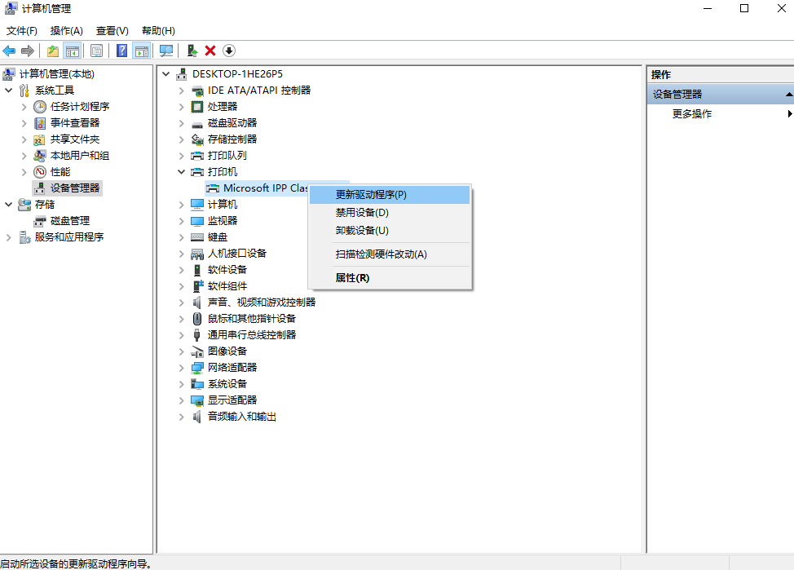Screen dimensions: 794x570
Task: Click the scan hardware monitor toolbar icon
Action: click(x=166, y=51)
